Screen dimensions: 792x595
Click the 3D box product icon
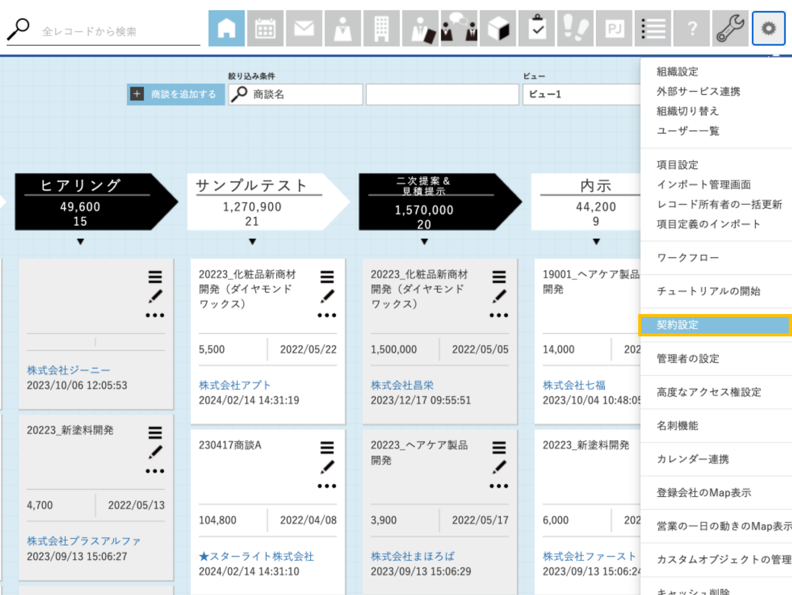click(498, 29)
